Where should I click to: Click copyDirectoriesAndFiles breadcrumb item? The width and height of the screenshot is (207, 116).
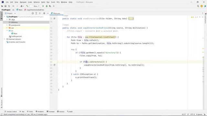[x=34, y=10]
